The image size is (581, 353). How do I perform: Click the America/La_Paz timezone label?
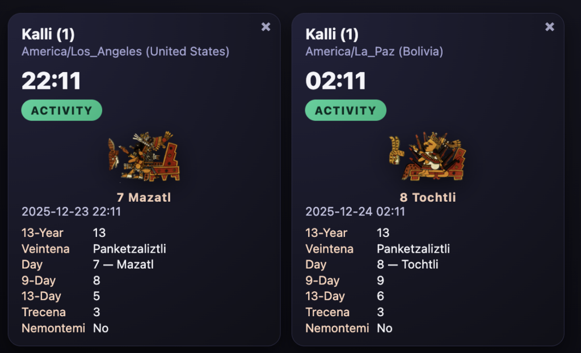pyautogui.click(x=374, y=52)
